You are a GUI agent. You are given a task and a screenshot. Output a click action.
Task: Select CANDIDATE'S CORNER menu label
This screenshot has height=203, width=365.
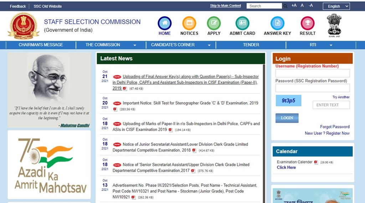click(x=173, y=45)
